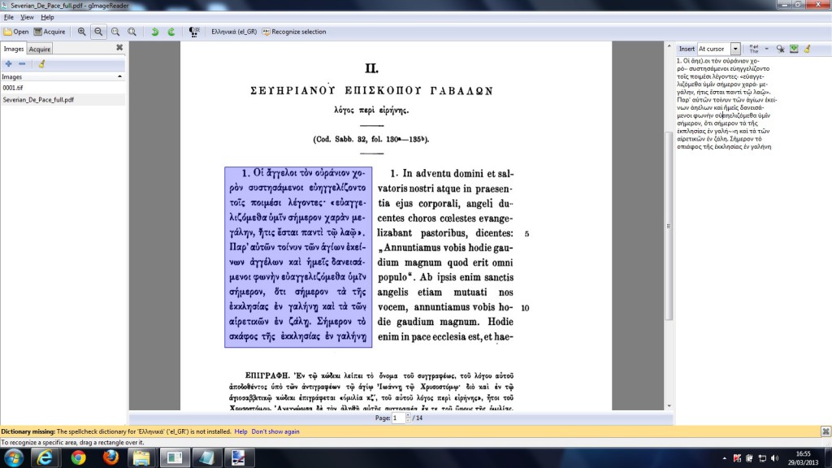Click Acquire in the main toolbar
This screenshot has height=468, width=832.
[x=50, y=32]
